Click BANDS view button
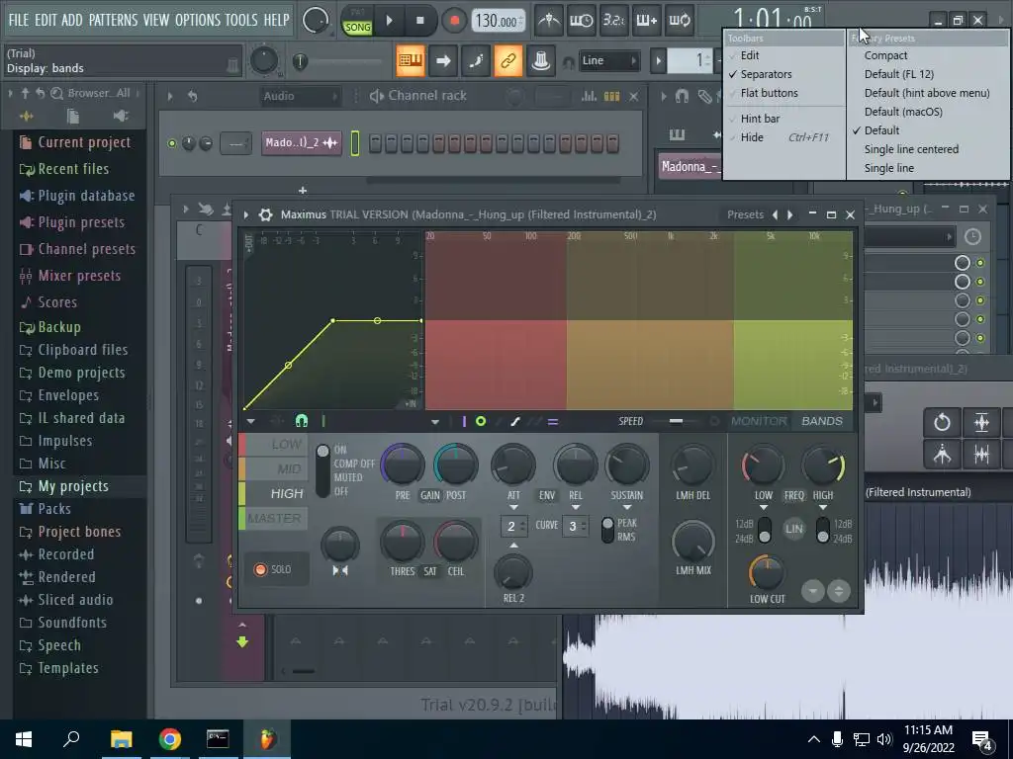 point(822,421)
